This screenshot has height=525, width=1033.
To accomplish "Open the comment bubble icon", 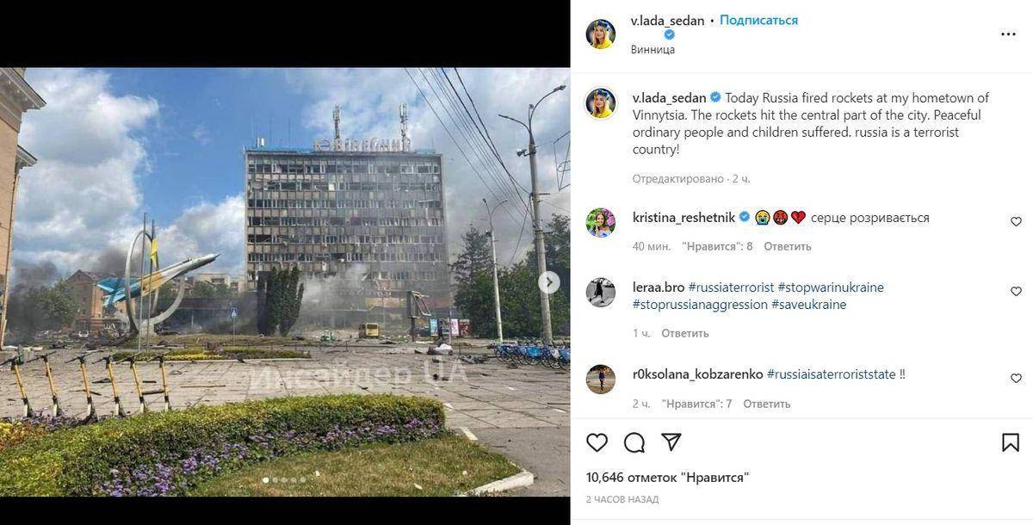I will (x=634, y=442).
